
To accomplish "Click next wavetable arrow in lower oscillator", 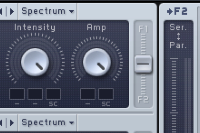I will (12, 123).
